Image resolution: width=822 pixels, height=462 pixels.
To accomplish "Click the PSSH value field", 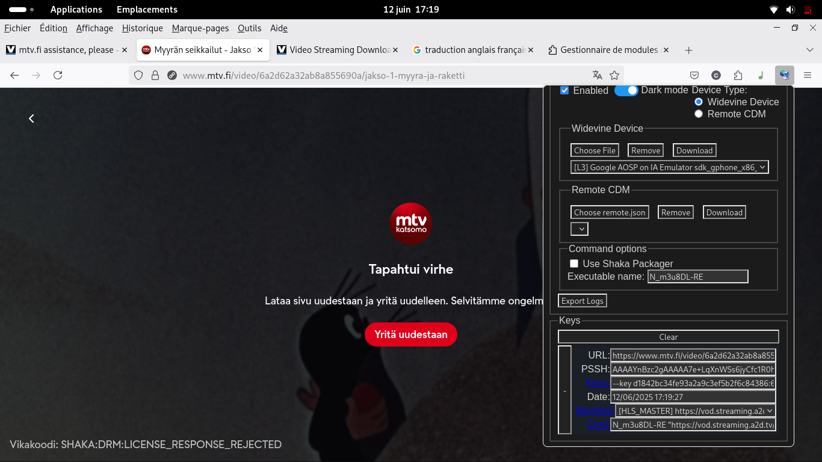I will (693, 369).
